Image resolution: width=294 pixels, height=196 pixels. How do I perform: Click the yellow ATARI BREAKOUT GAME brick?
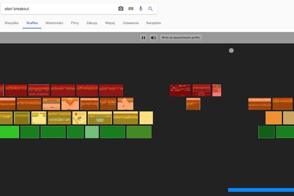point(59,118)
